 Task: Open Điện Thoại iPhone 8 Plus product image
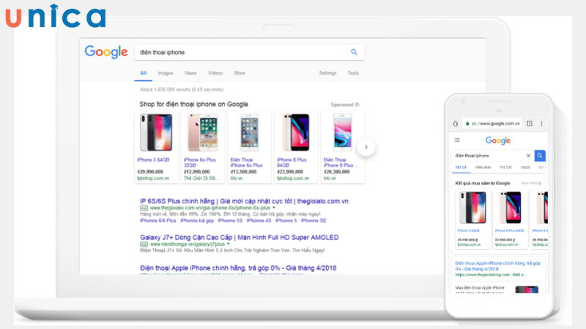[342, 133]
